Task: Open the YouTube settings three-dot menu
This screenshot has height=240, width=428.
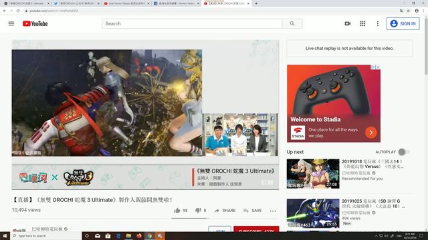Action: tap(377, 24)
